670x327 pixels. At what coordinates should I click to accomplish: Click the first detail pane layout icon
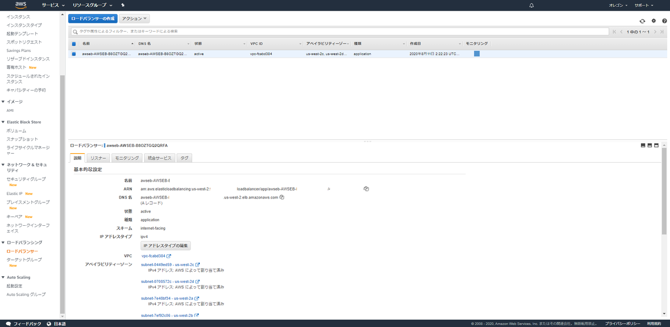point(643,145)
